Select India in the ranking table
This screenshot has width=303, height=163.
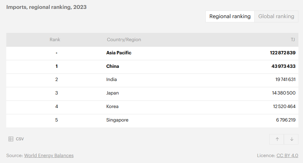(x=111, y=79)
